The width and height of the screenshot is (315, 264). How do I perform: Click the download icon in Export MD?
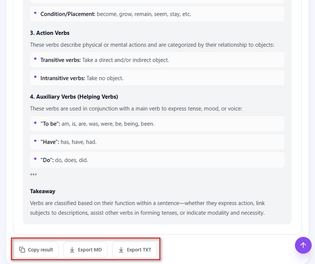coord(72,249)
